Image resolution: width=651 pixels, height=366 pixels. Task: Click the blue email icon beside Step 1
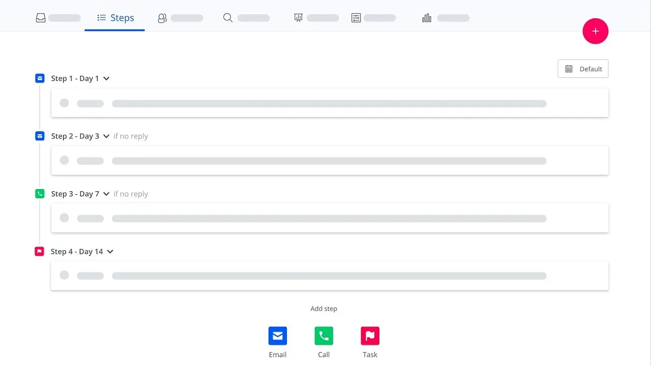point(40,78)
